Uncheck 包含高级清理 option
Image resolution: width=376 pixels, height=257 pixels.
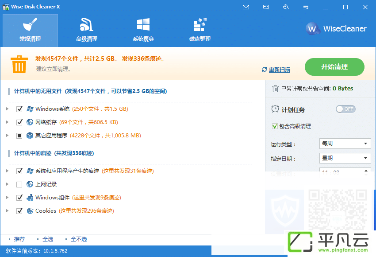pyautogui.click(x=275, y=126)
